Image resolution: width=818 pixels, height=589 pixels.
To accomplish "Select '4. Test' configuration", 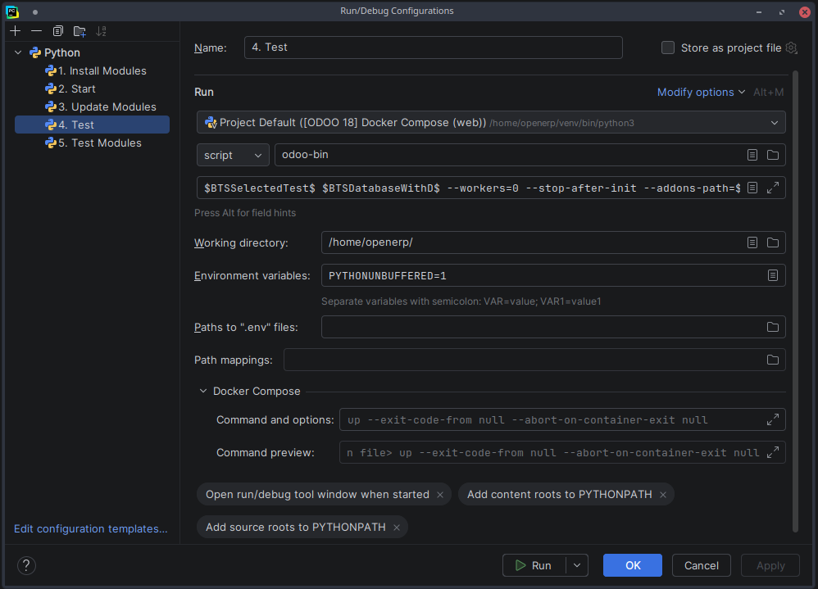I will coord(92,125).
